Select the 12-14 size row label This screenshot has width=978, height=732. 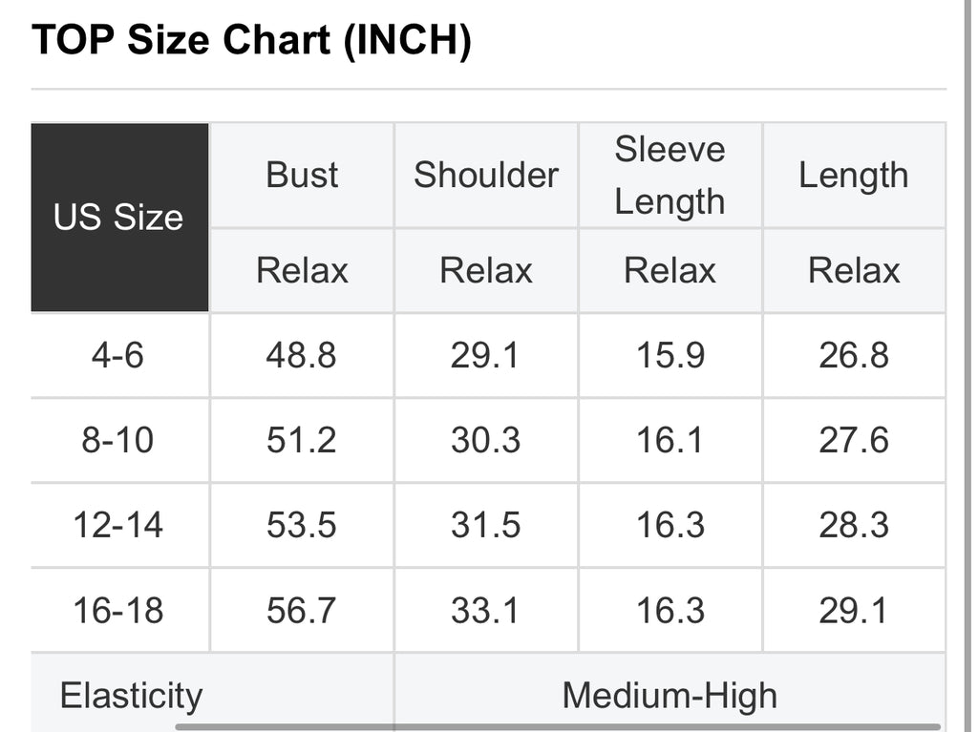(117, 525)
